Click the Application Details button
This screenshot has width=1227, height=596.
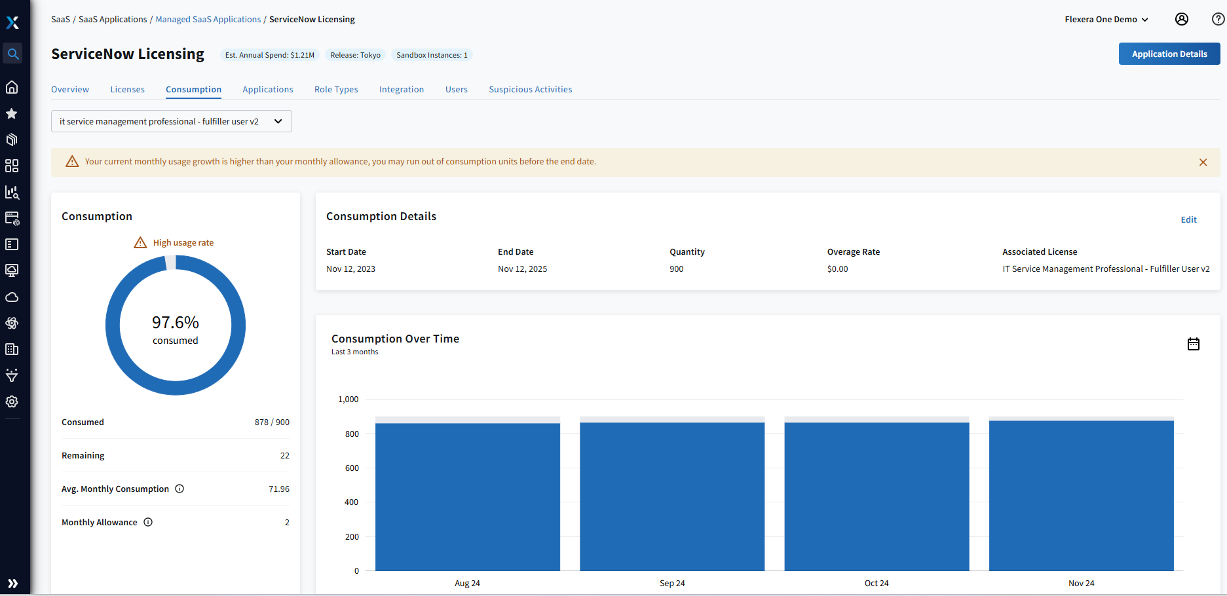click(1169, 54)
